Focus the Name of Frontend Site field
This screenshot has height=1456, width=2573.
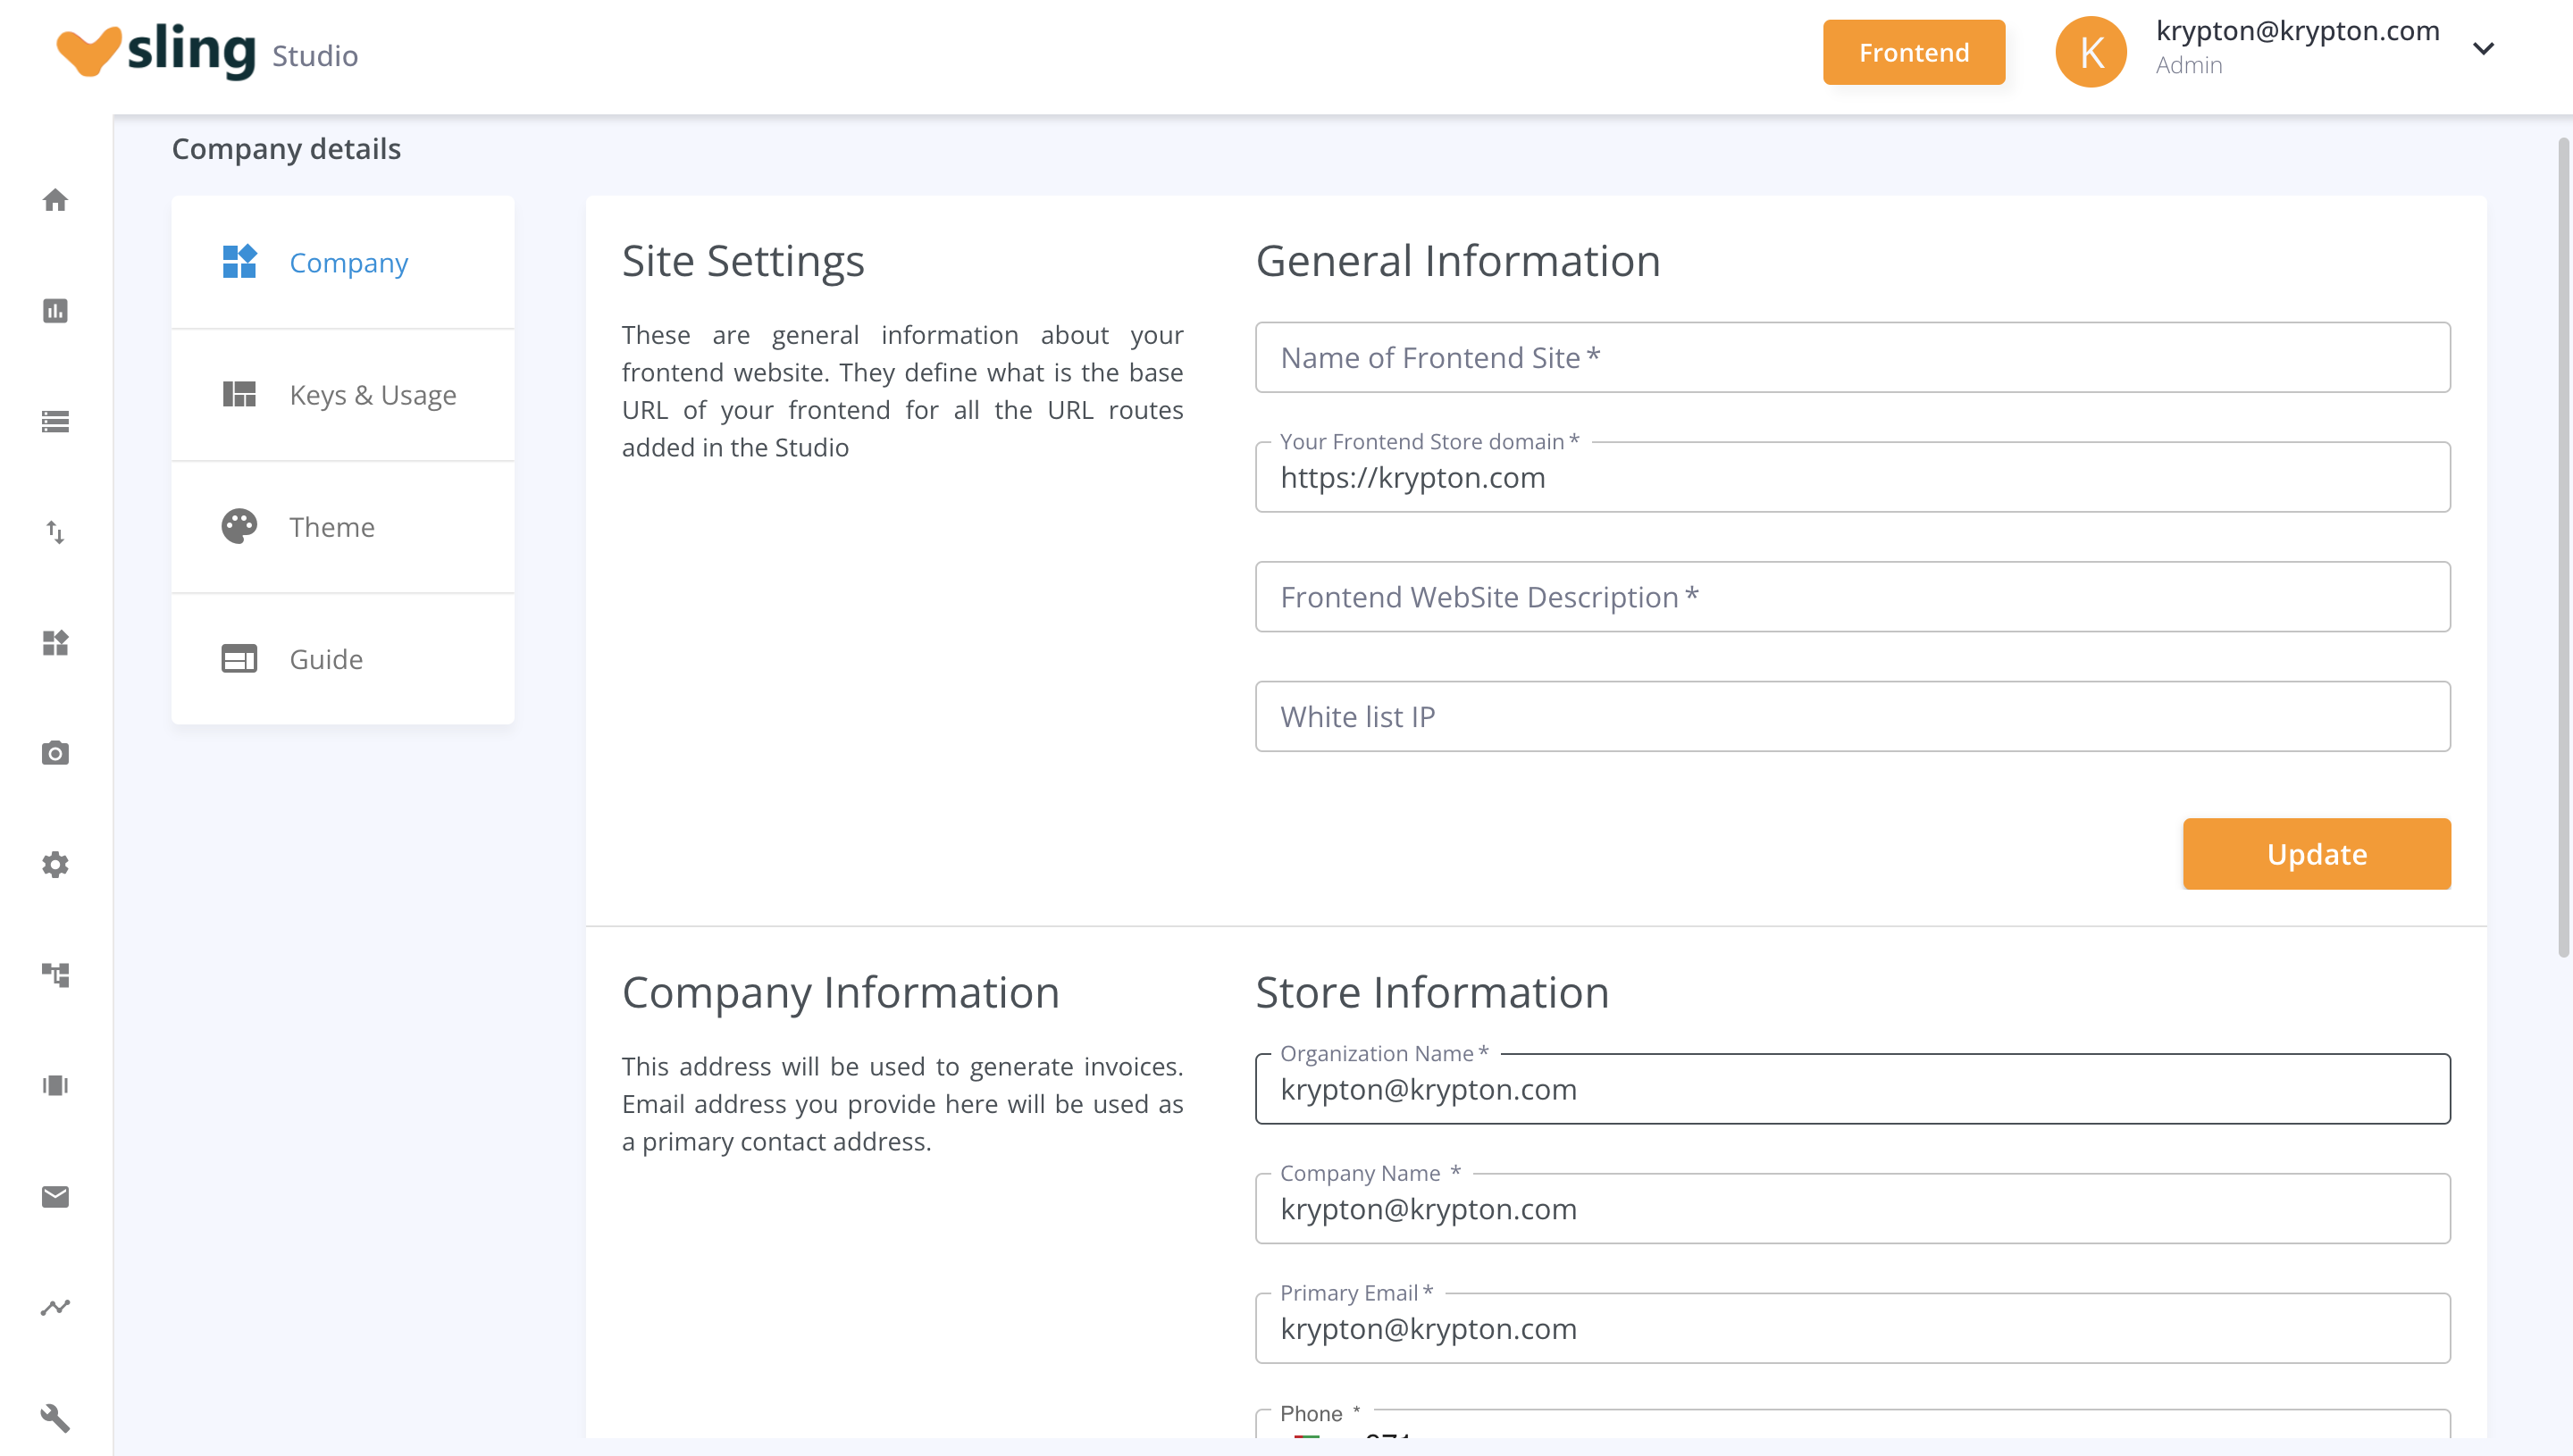pyautogui.click(x=1852, y=357)
